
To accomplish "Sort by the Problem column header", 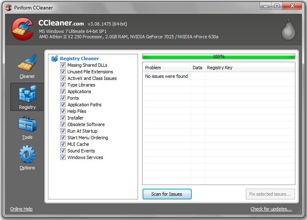I will click(167, 68).
